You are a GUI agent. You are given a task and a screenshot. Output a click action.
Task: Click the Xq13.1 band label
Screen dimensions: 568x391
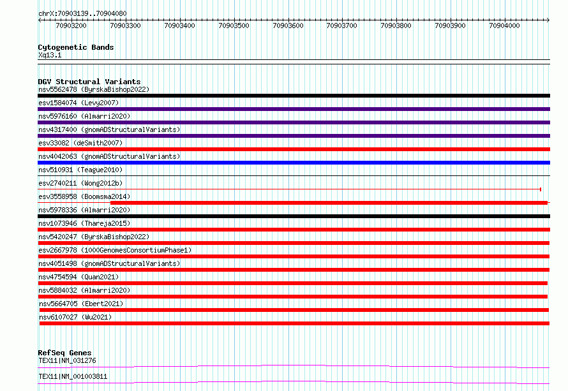[50, 55]
